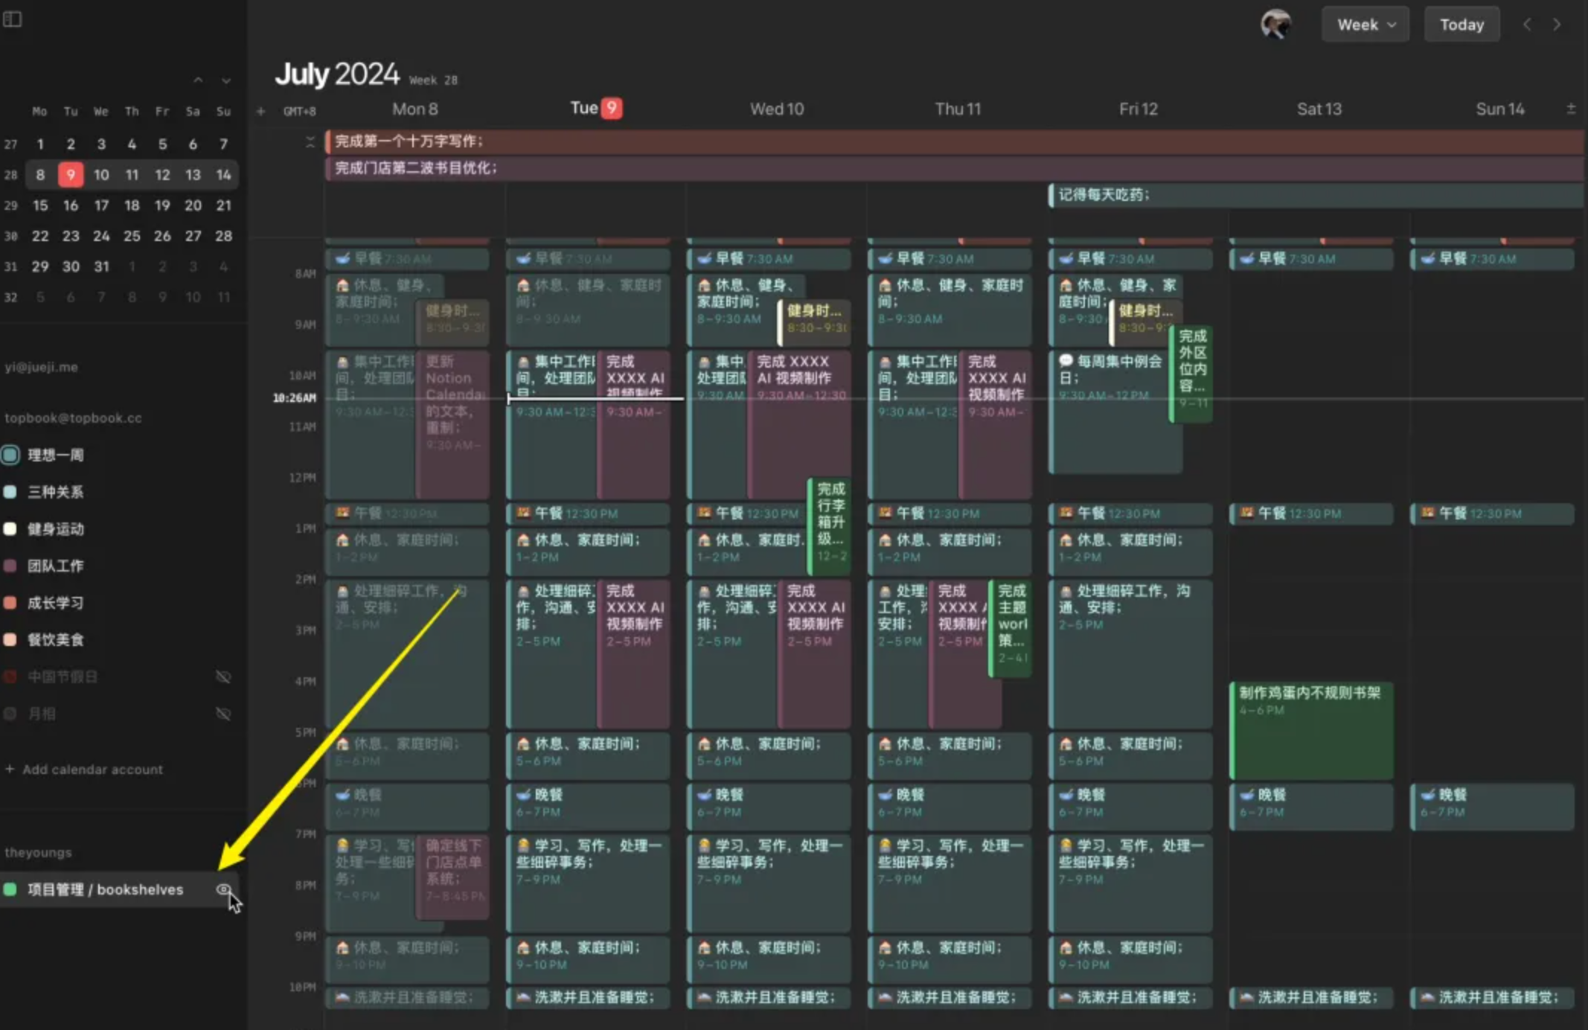Unhide the 月相 calendar
1588x1030 pixels.
223,714
